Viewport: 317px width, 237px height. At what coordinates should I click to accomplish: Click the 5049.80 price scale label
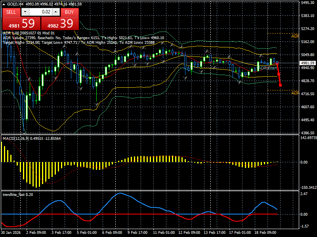308,55
